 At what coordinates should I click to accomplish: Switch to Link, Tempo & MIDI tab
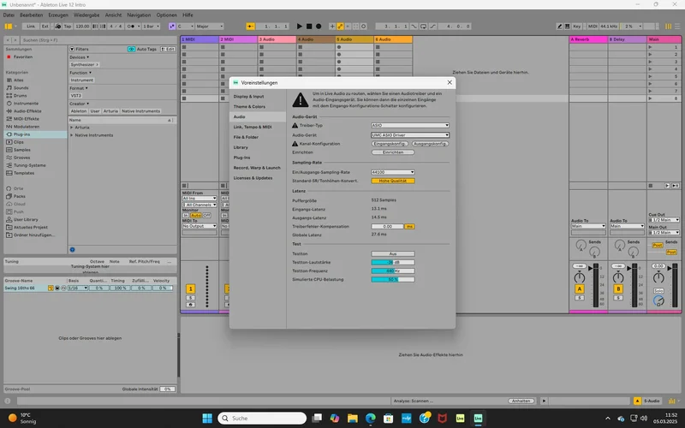(x=252, y=127)
